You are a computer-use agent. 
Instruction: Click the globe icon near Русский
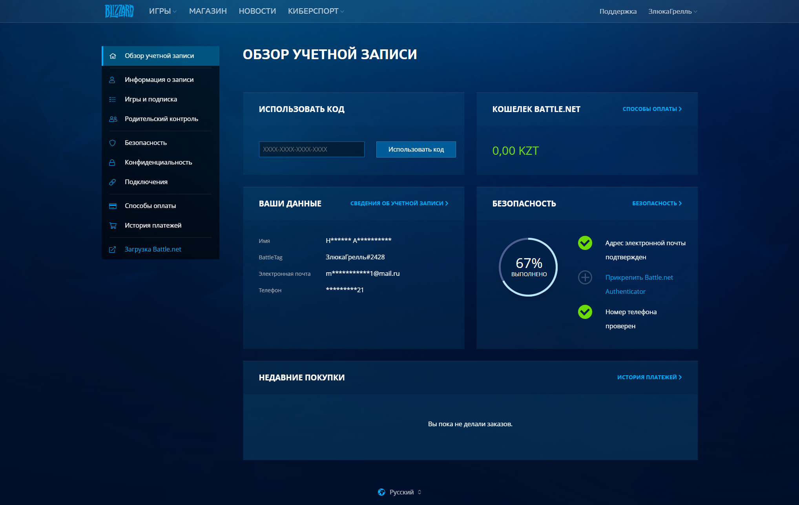coord(381,492)
